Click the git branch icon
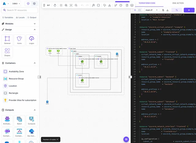Viewport: 196px width, 143px height. tap(116, 5)
